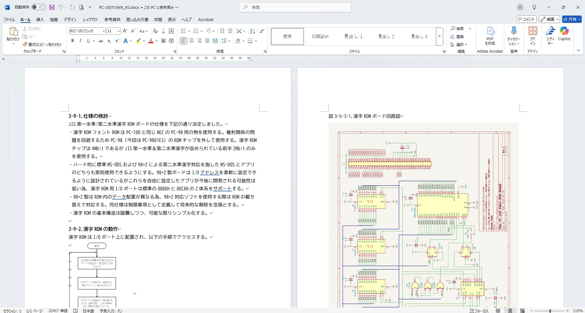Switch to the Design (デザイン) tab
The height and width of the screenshot is (313, 585).
(70, 19)
